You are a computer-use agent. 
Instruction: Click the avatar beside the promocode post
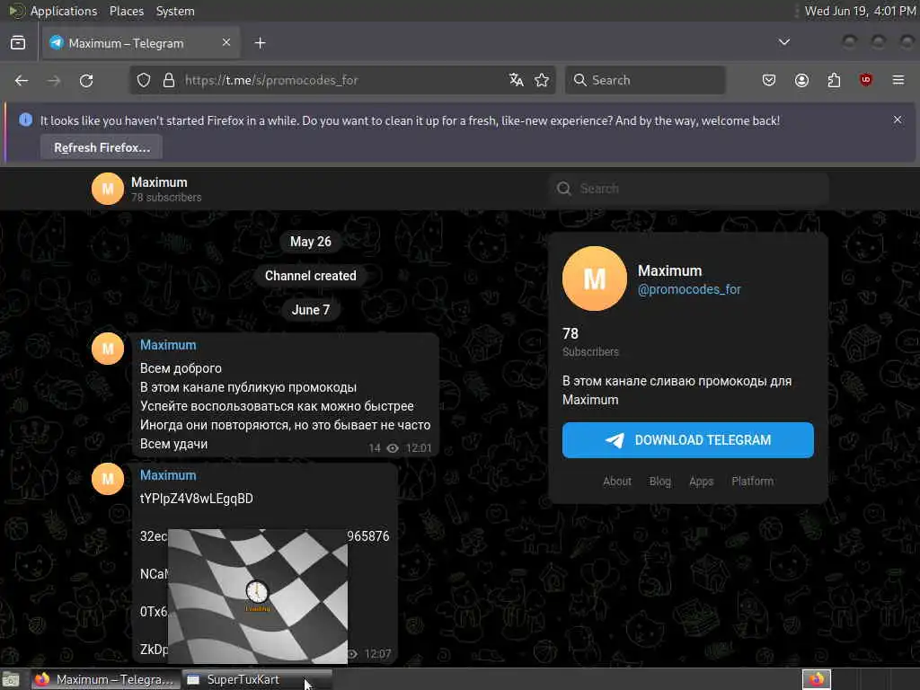coord(108,479)
